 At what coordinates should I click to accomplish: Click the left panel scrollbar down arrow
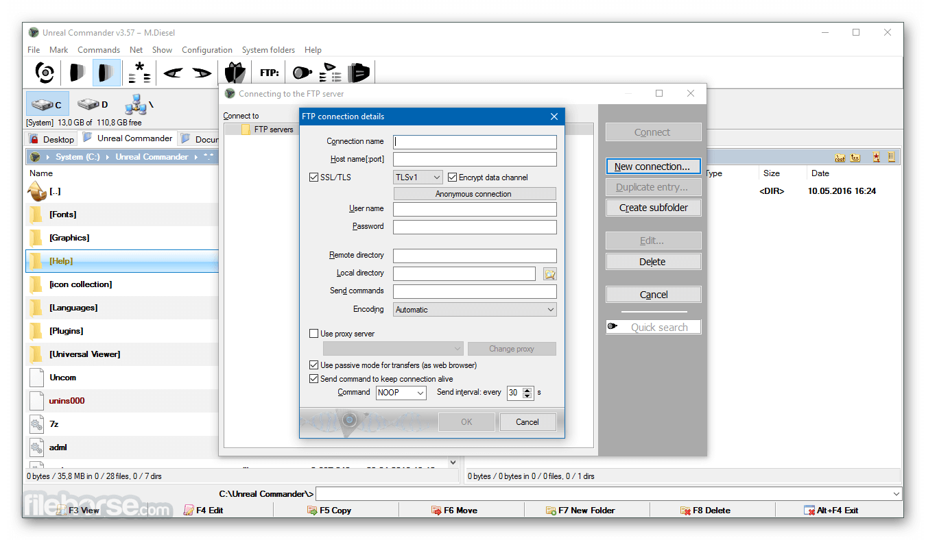coord(453,463)
